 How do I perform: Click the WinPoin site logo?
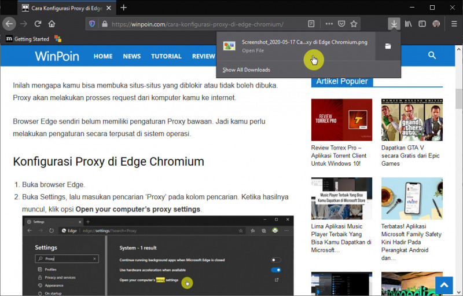pos(57,56)
